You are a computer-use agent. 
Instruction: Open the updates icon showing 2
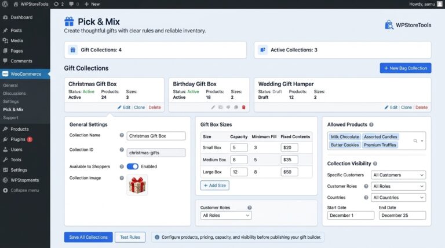pyautogui.click(x=59, y=4)
